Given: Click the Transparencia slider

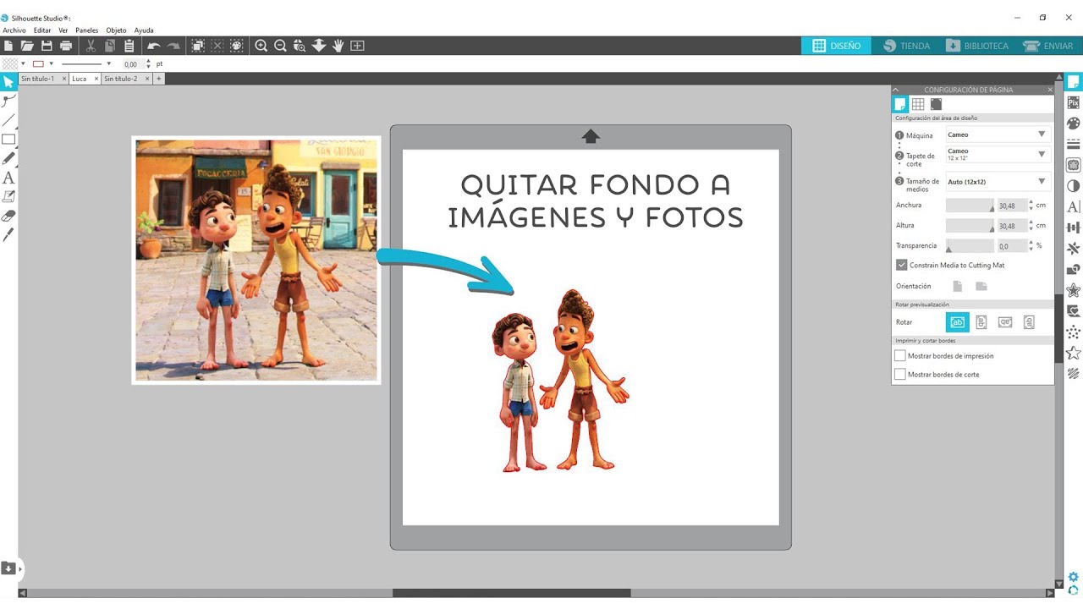Looking at the screenshot, I should pyautogui.click(x=970, y=246).
